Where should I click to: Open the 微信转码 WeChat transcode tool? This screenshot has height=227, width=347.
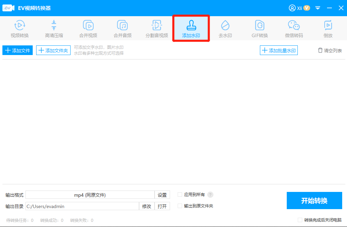point(294,28)
